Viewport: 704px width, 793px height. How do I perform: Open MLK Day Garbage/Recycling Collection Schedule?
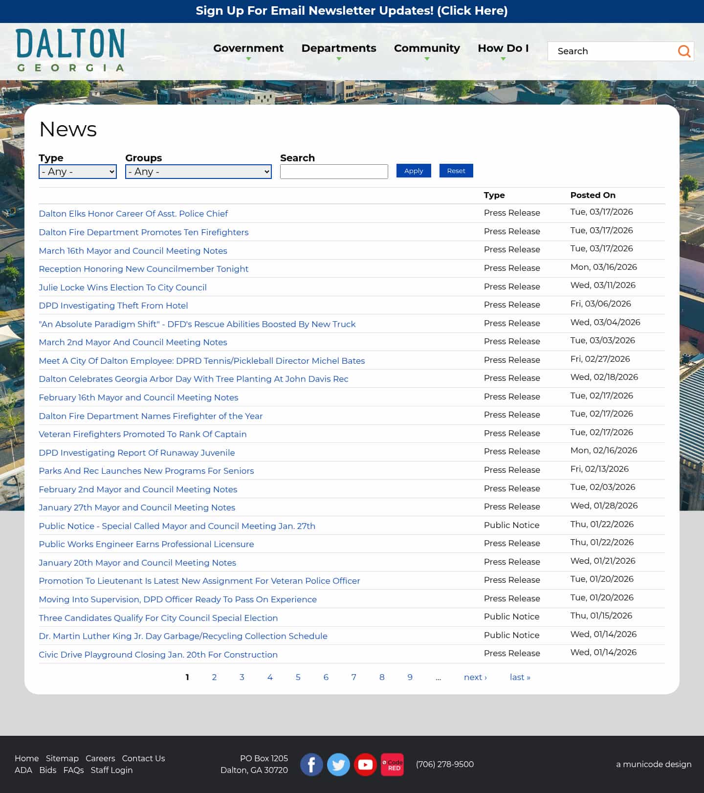183,636
